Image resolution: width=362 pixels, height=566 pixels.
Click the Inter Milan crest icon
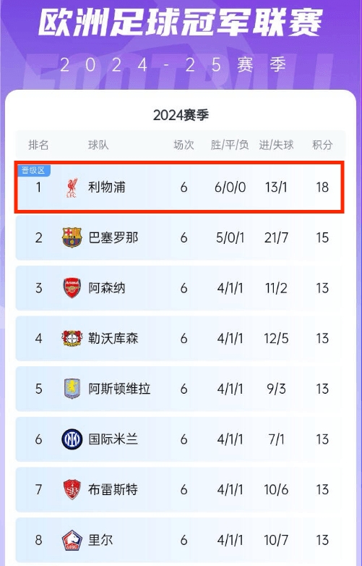point(72,439)
